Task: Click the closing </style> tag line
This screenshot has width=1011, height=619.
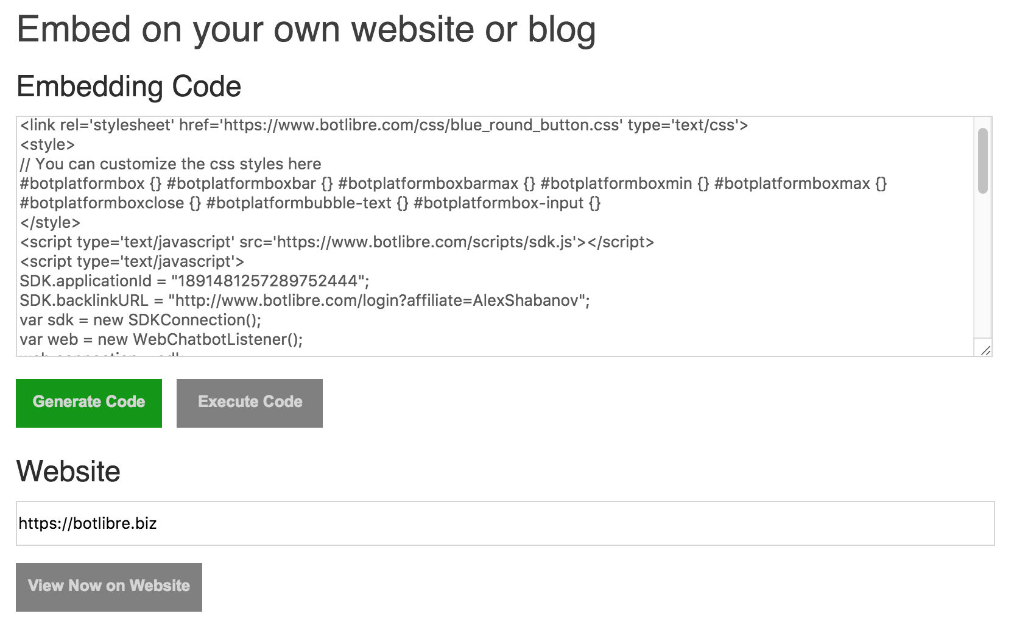Action: coord(50,222)
